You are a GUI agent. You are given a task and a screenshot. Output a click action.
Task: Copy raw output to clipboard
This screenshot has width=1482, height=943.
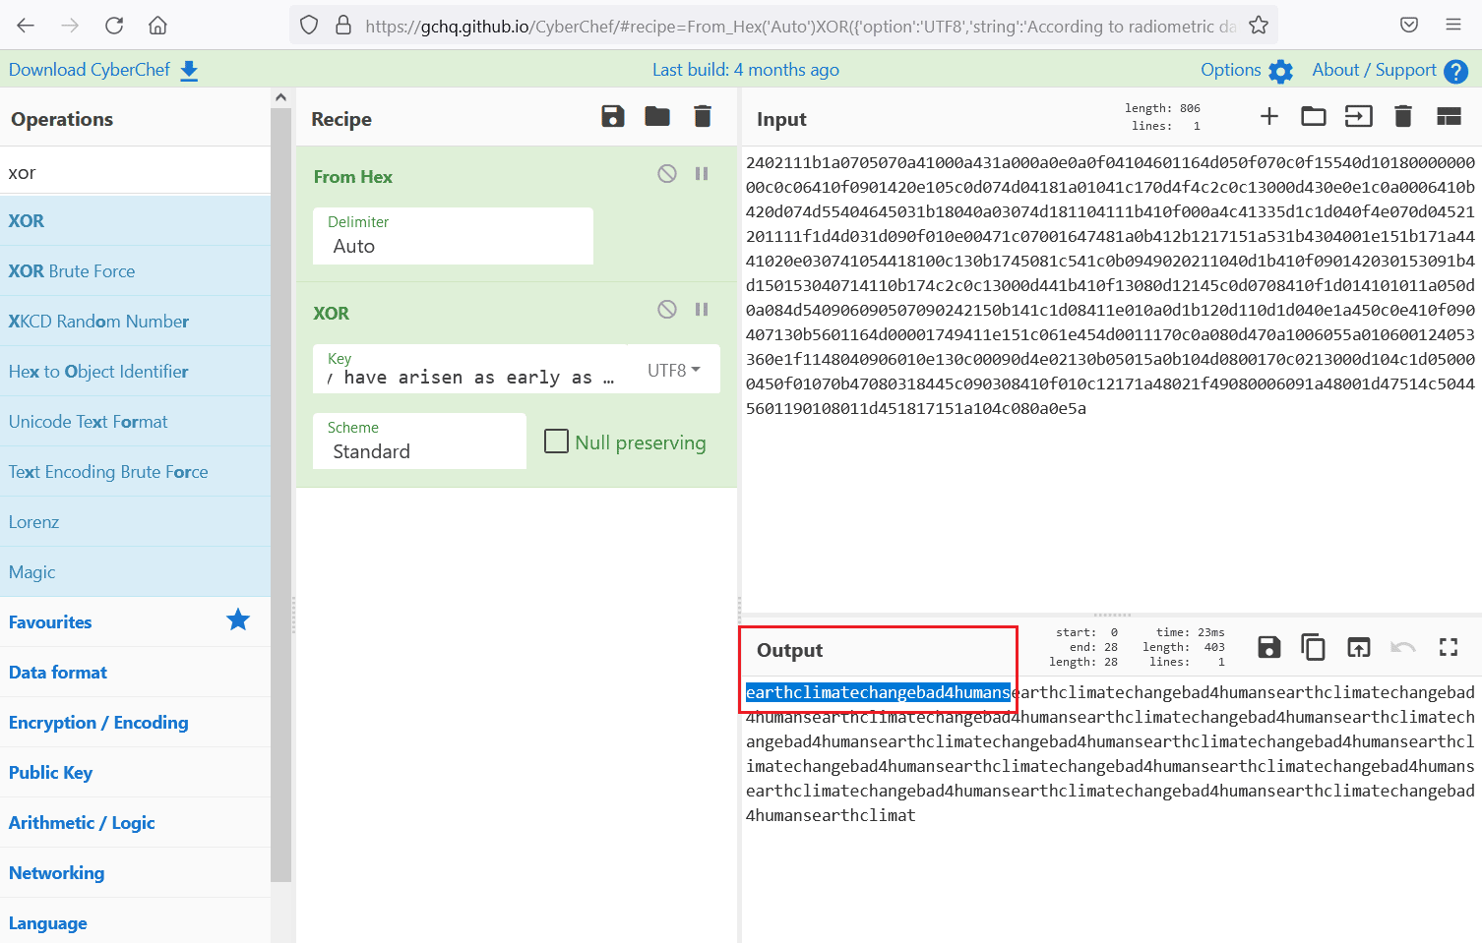pos(1313,647)
